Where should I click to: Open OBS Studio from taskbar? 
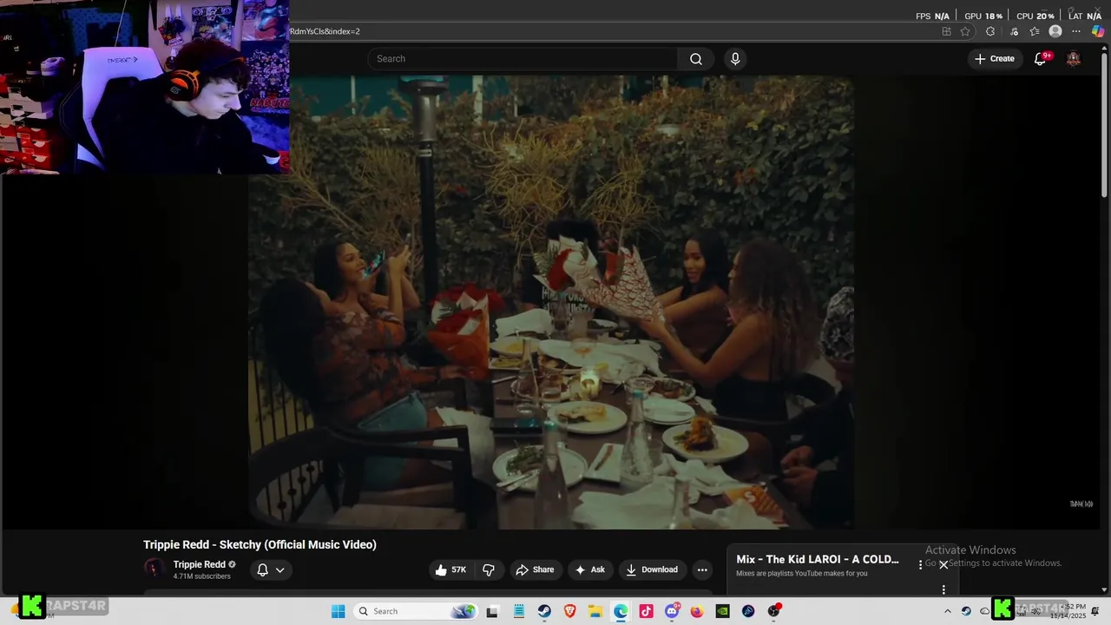point(774,611)
